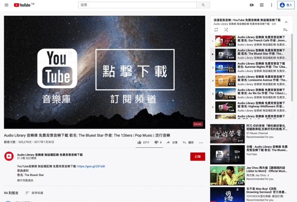Play Summer Nights playlist item

[251, 67]
